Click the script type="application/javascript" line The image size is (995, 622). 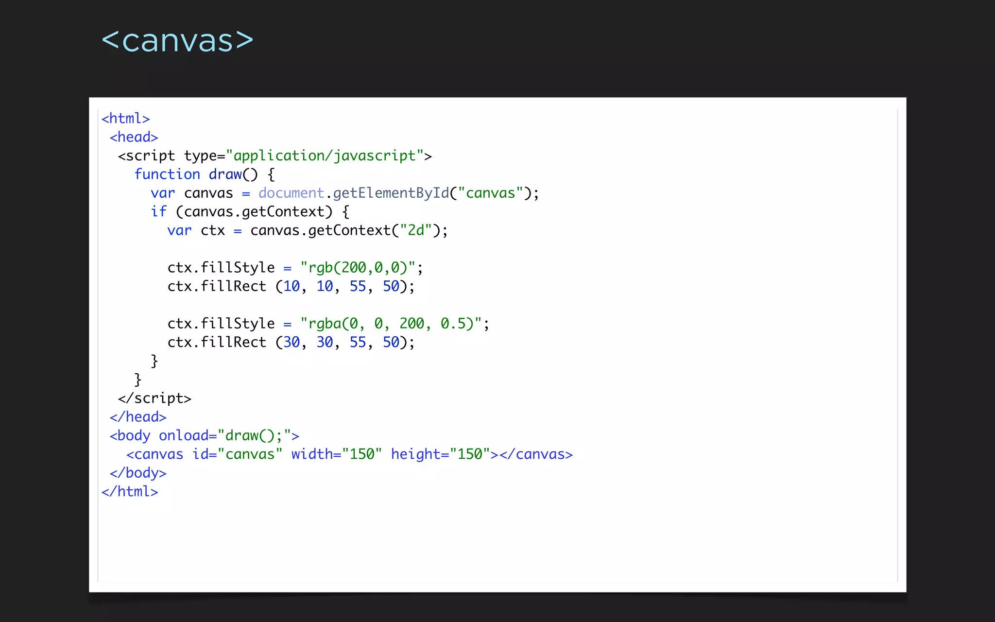(274, 156)
